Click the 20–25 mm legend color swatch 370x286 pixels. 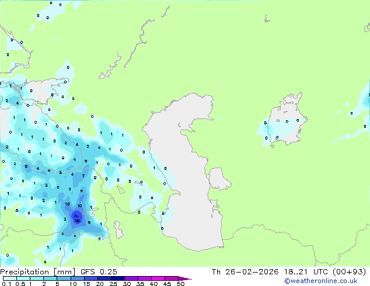coord(104,278)
